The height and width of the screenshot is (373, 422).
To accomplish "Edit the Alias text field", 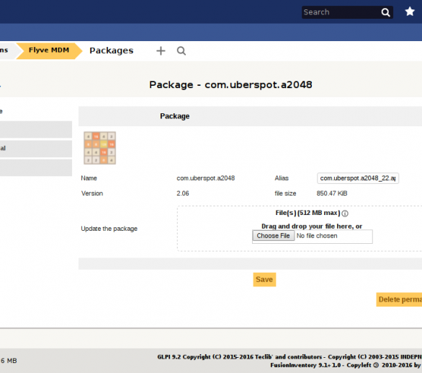I will 358,178.
